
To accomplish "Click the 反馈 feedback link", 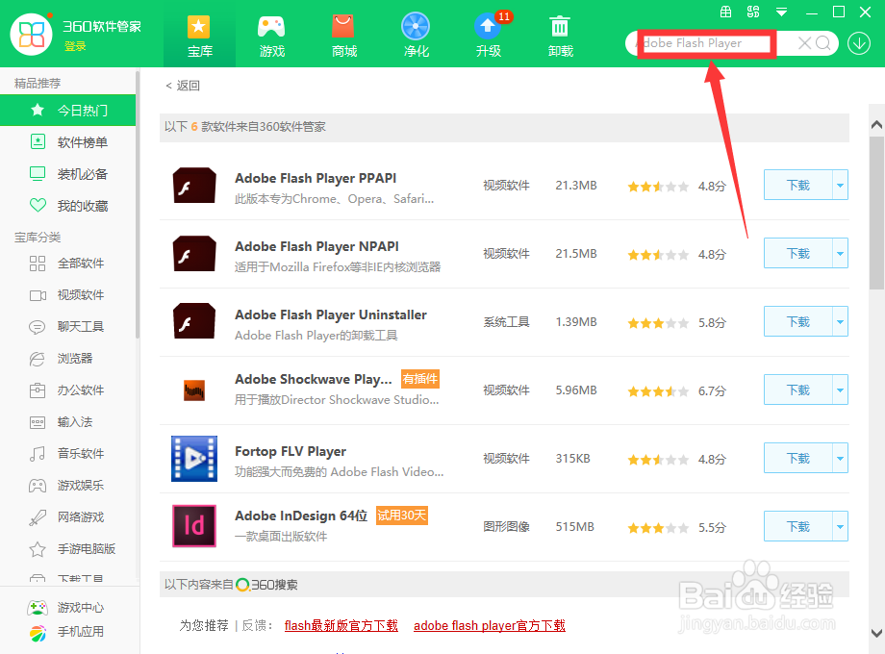I will [253, 626].
